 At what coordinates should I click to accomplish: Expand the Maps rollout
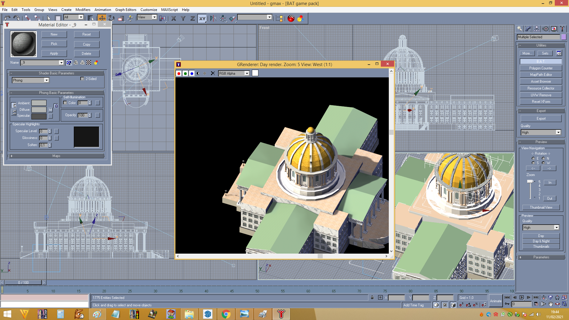pos(56,156)
